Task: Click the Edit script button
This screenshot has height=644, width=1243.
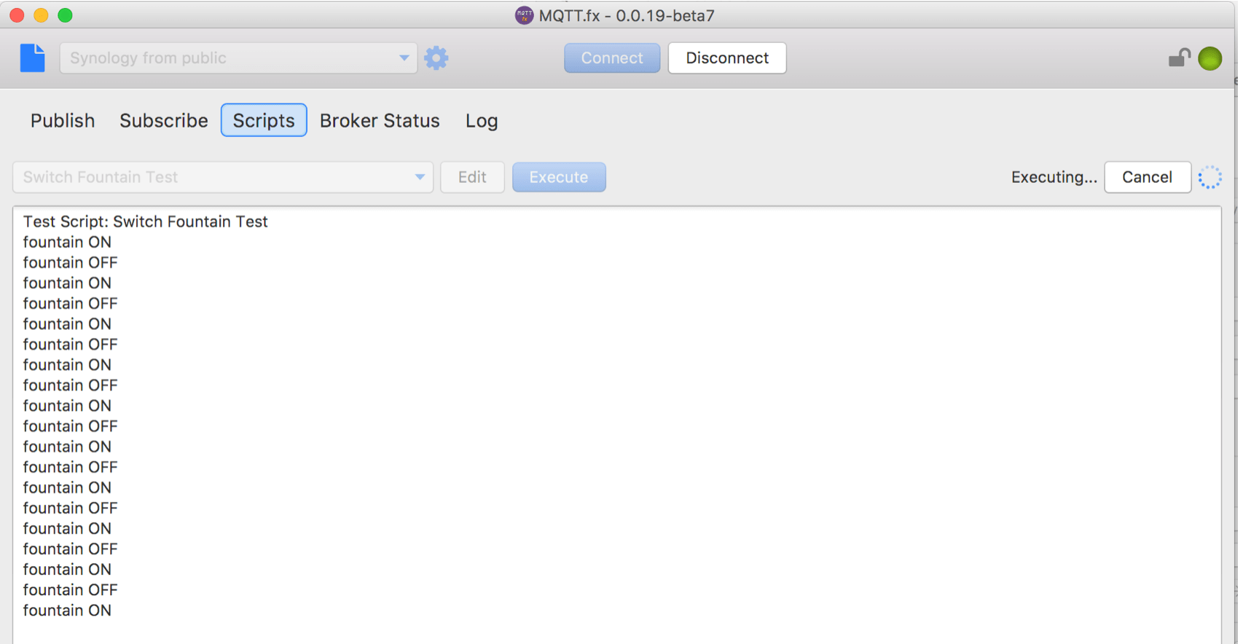Action: (472, 177)
